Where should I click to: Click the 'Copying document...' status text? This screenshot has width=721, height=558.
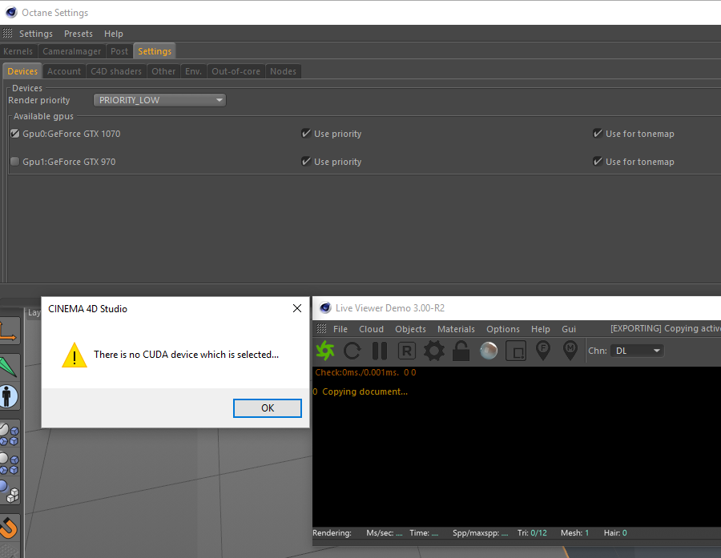[365, 391]
